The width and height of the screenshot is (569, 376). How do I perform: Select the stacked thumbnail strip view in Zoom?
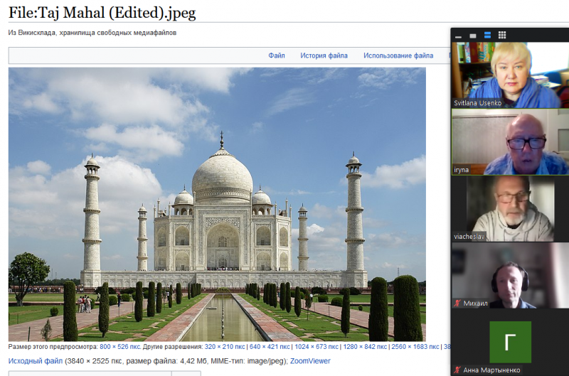[487, 35]
